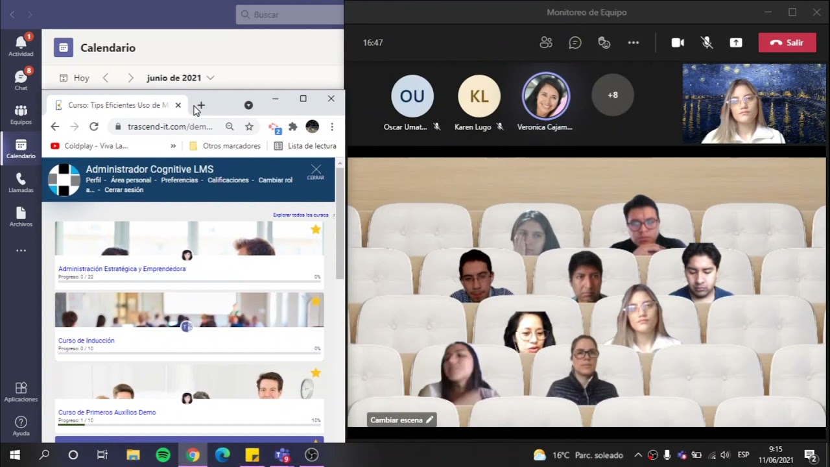
Task: Open Curso de Primeros Auxilios Demo
Action: click(107, 412)
